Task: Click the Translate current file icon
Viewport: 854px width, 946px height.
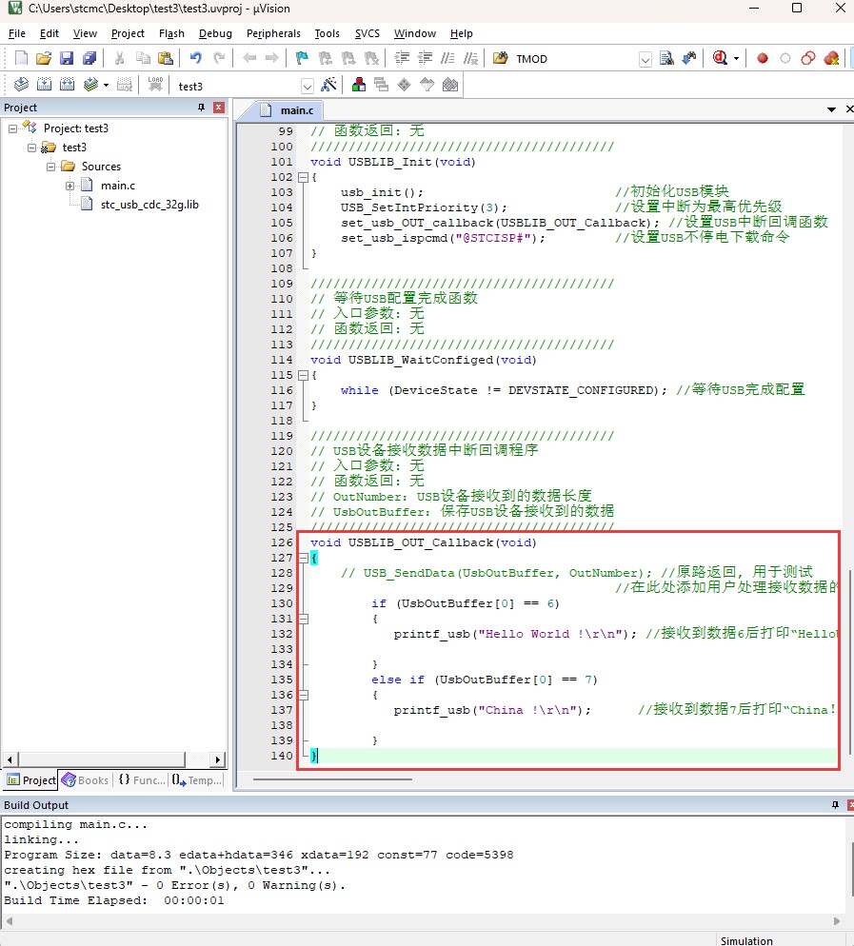Action: point(21,85)
